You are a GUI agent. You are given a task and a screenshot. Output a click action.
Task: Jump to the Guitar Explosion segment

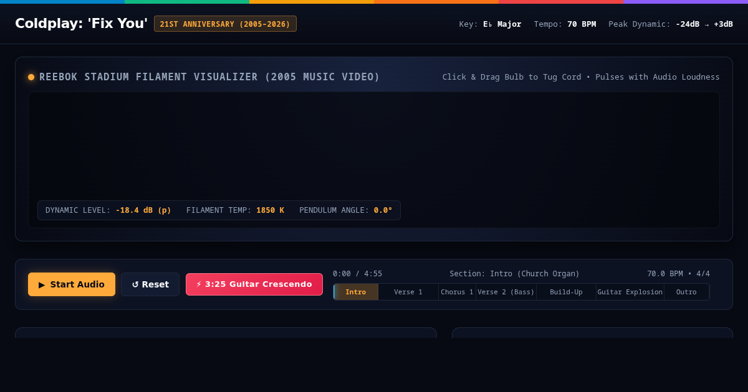pos(630,292)
